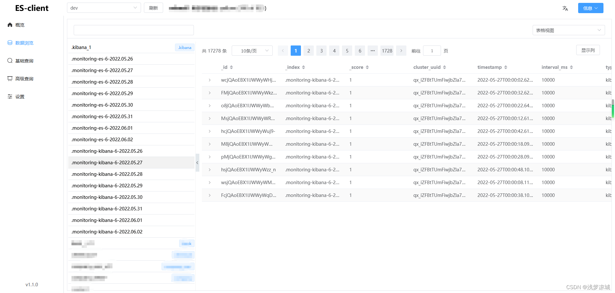Open settings using the 设置 sliders icon
This screenshot has width=615, height=293.
point(10,96)
